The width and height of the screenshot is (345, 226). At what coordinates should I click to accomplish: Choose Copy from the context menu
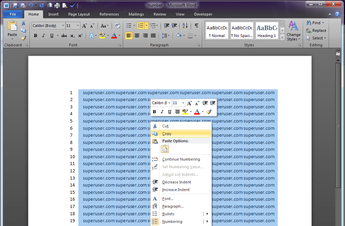(x=167, y=133)
